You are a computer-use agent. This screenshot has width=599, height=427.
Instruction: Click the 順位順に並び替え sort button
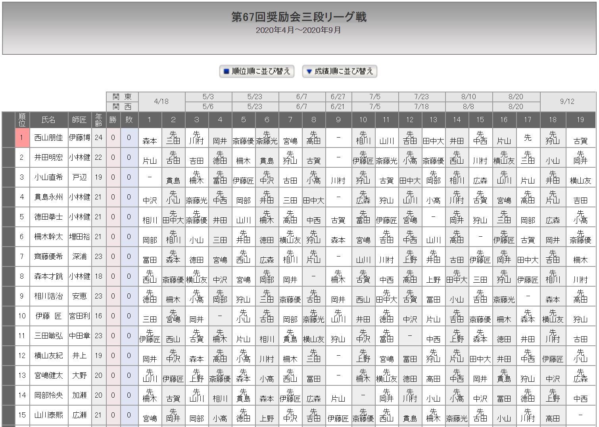(257, 71)
